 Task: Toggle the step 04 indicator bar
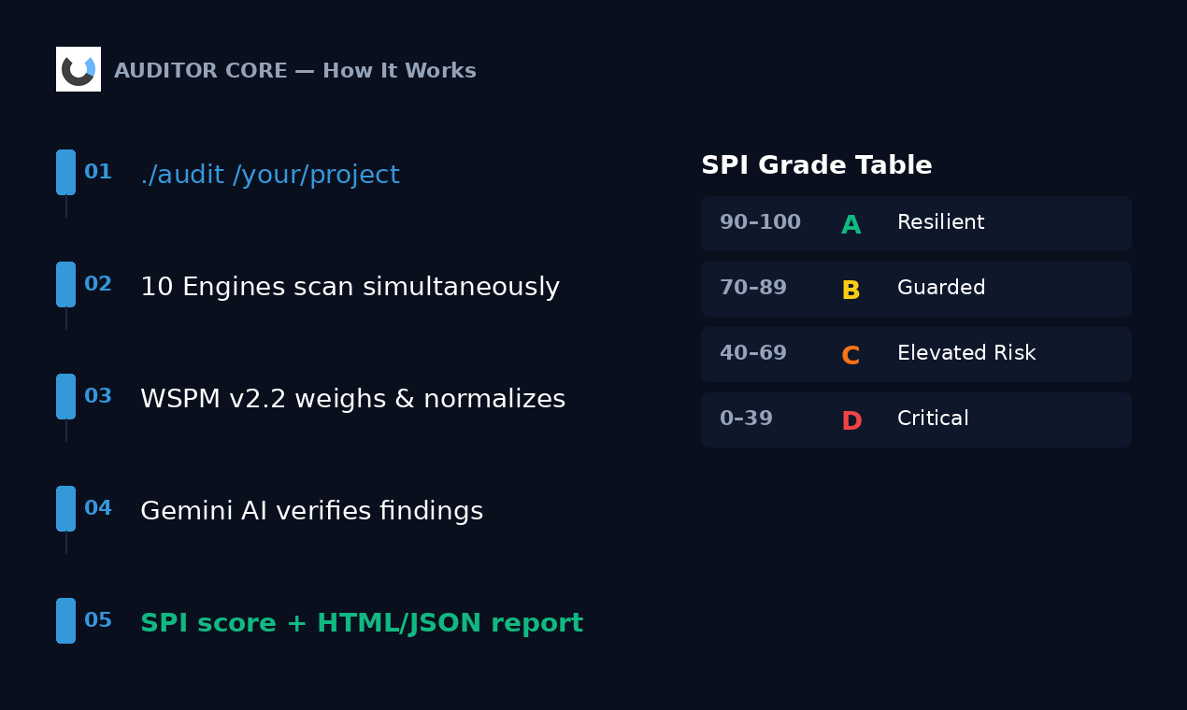click(64, 508)
